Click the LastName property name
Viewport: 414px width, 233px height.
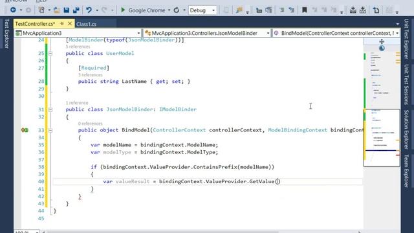(134, 82)
